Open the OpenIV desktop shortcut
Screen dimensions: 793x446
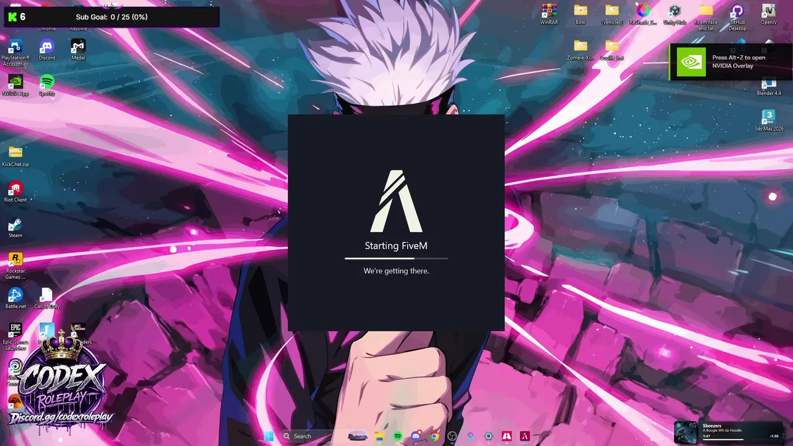tap(769, 14)
